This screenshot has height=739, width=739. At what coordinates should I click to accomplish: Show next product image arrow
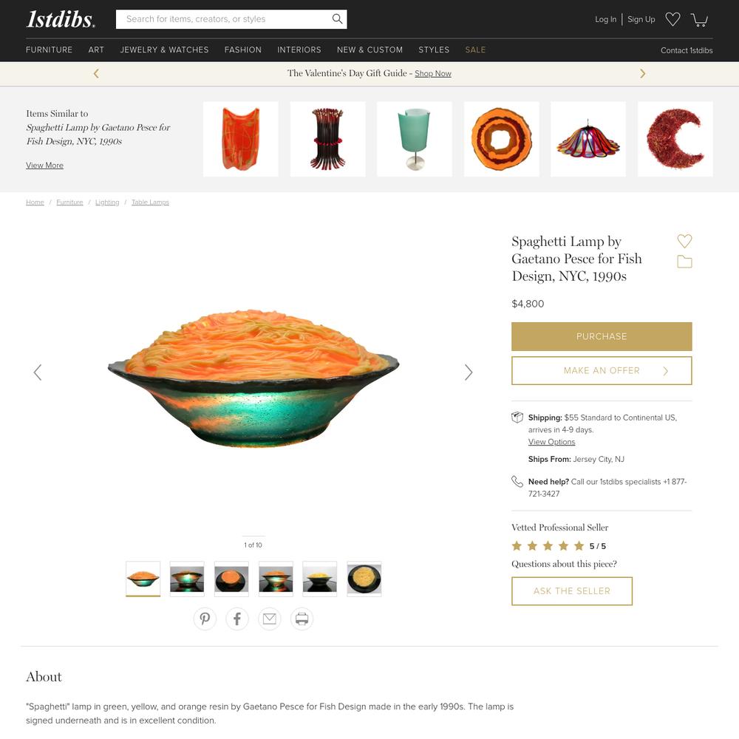point(468,372)
